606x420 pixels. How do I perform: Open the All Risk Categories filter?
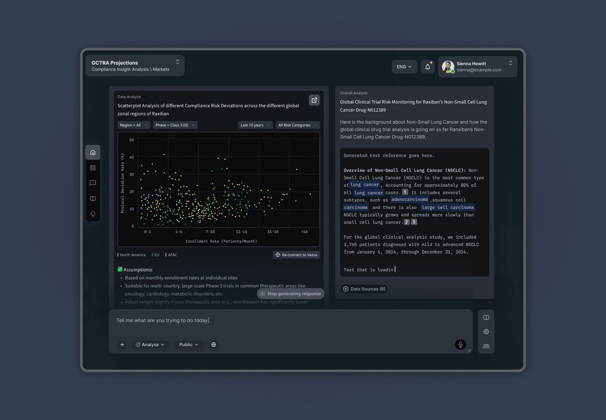point(298,125)
